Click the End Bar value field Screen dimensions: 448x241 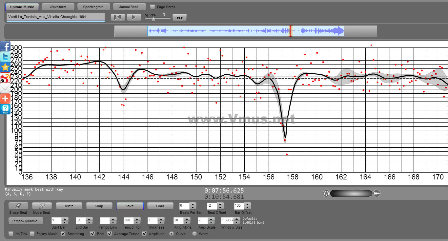point(81,221)
